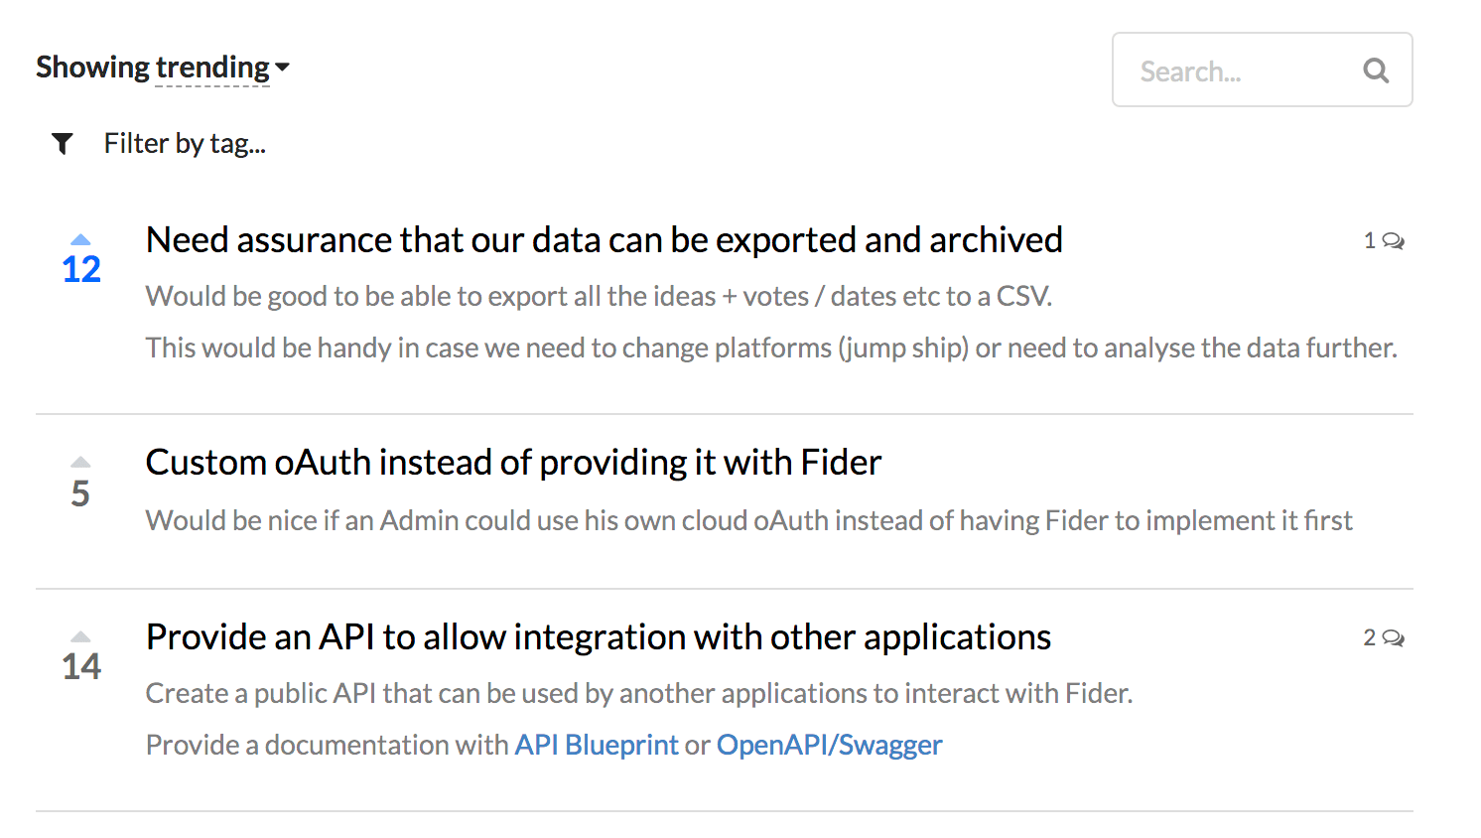Click the search magnifier icon
This screenshot has width=1481, height=838.
pyautogui.click(x=1375, y=70)
